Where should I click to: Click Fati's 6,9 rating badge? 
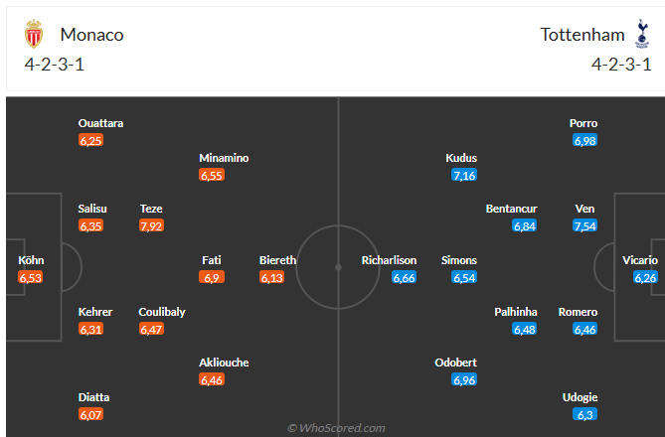(x=212, y=278)
